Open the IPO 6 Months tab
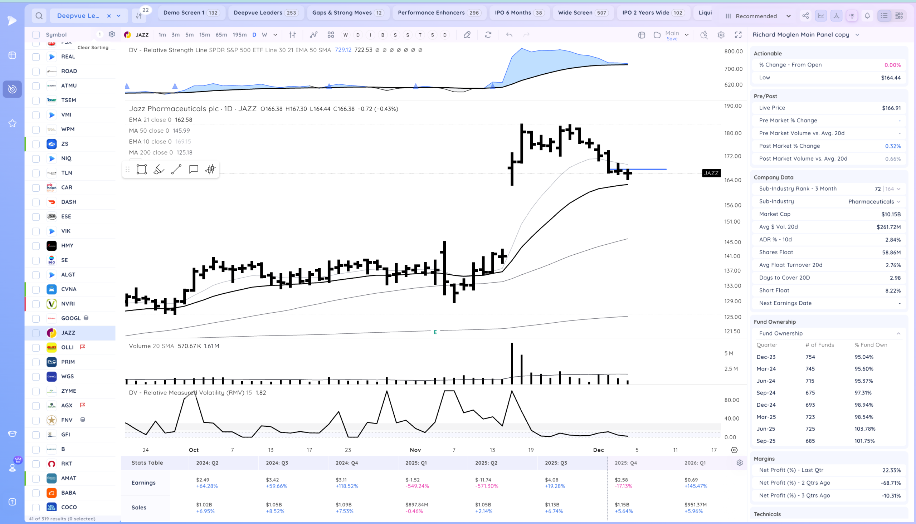The image size is (916, 524). pyautogui.click(x=518, y=13)
